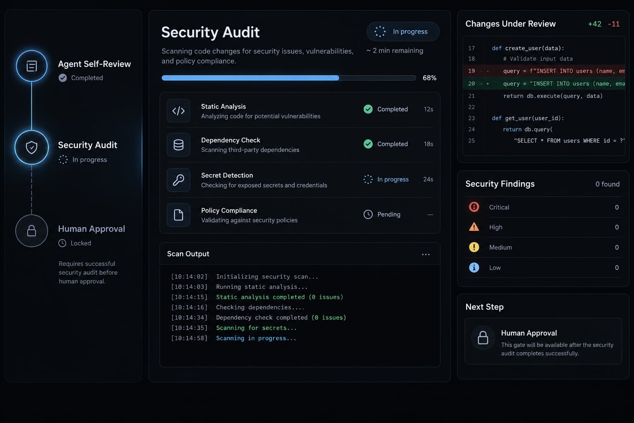Open the Policy Compliance row title

coord(229,211)
